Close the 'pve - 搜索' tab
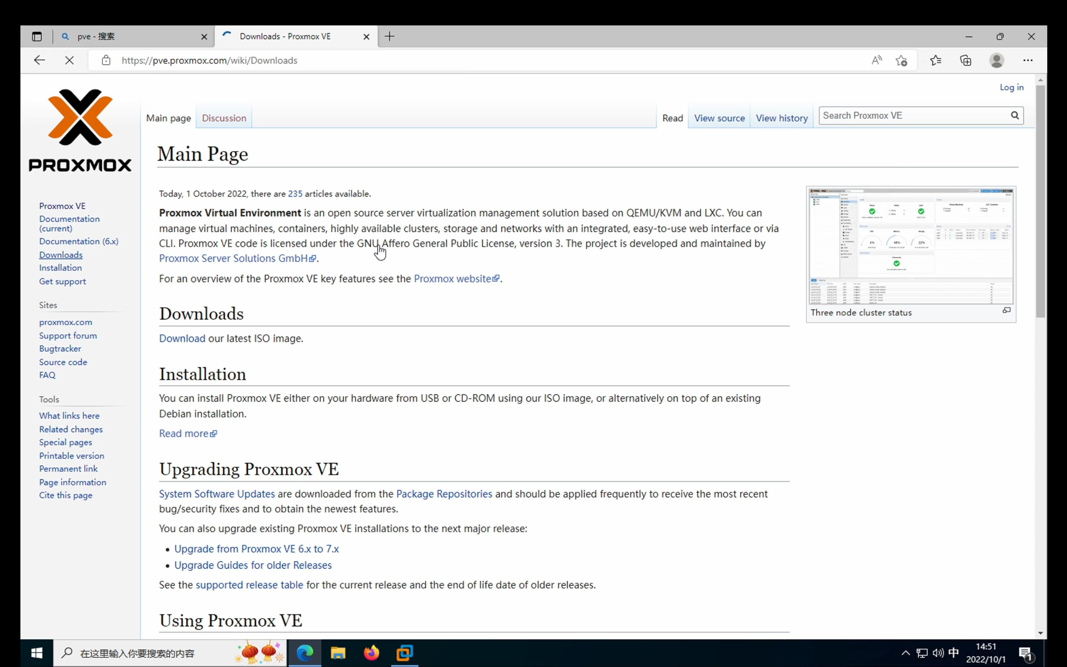1067x667 pixels. 204,37
